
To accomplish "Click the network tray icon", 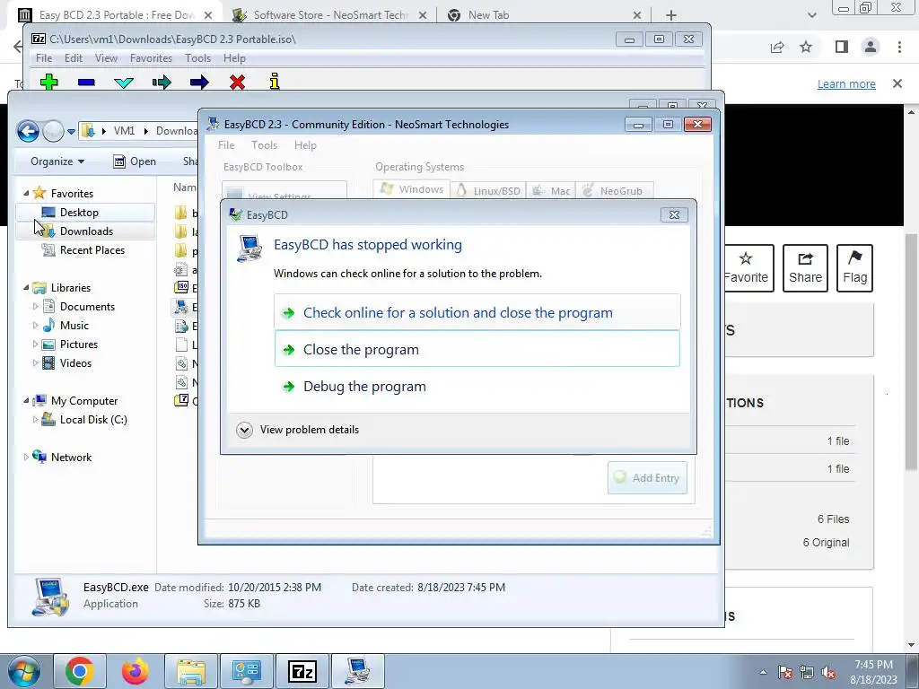I will tap(807, 673).
